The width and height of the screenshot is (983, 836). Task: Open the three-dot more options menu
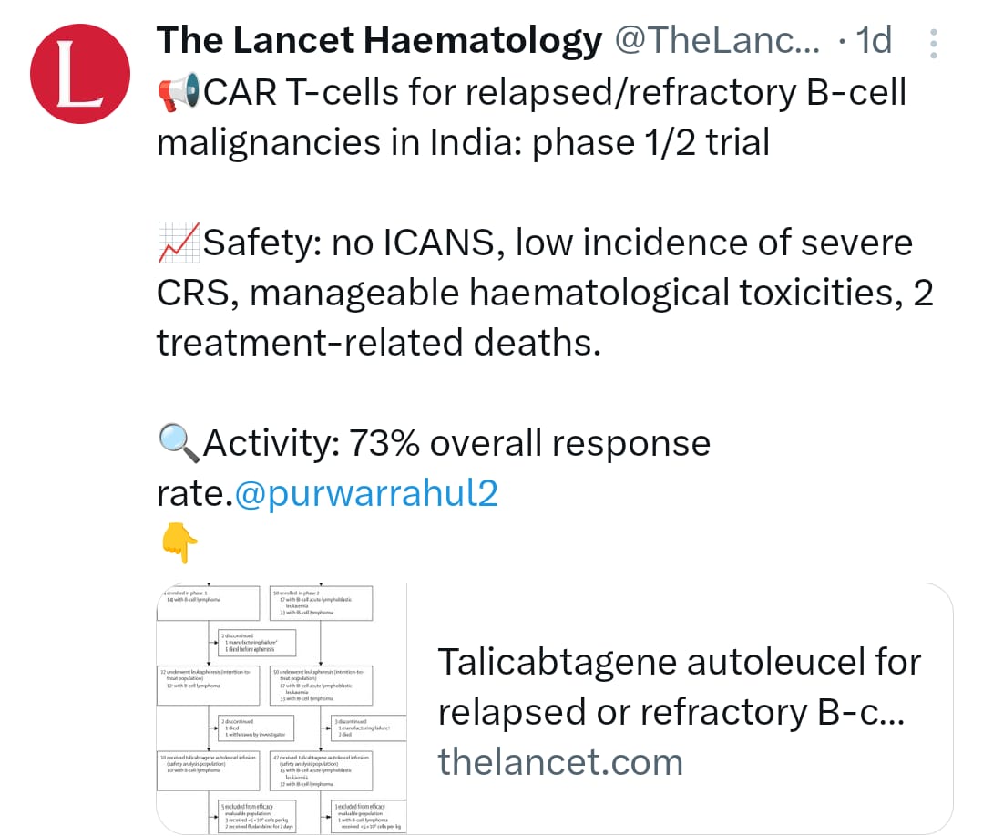click(x=933, y=43)
